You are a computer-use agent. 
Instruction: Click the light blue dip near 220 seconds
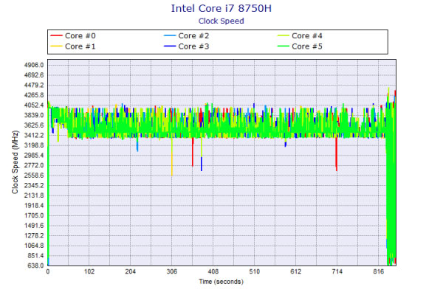tap(137, 145)
